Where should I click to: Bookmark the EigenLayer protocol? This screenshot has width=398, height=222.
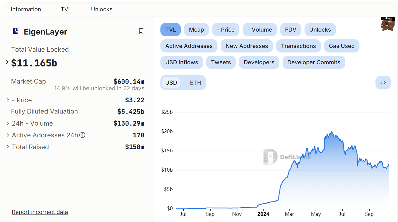(141, 31)
